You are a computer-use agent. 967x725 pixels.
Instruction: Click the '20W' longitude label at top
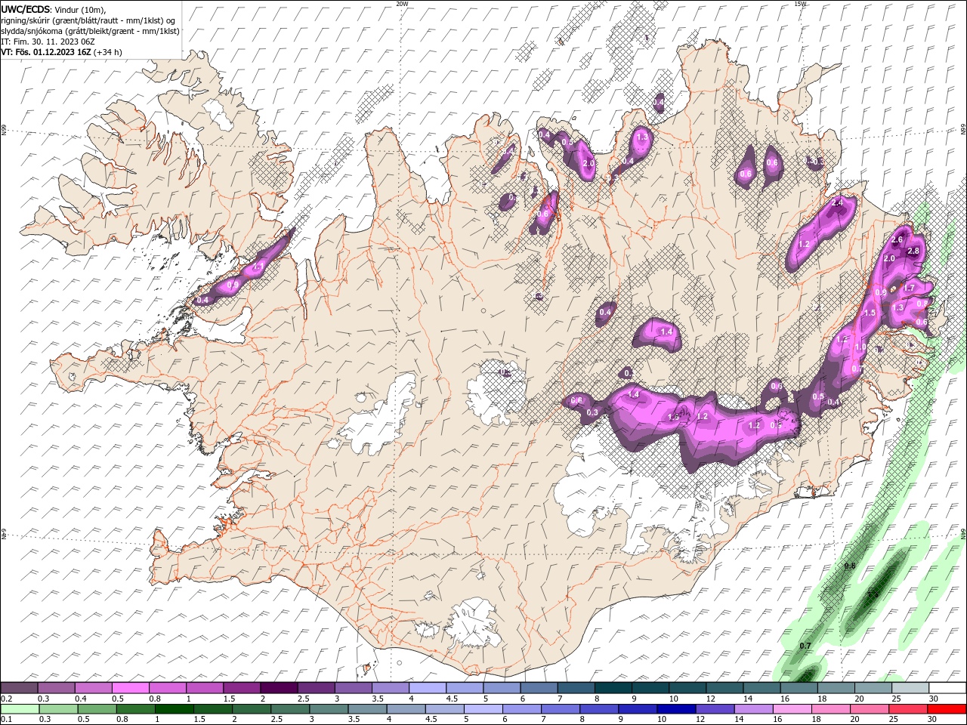(x=402, y=4)
